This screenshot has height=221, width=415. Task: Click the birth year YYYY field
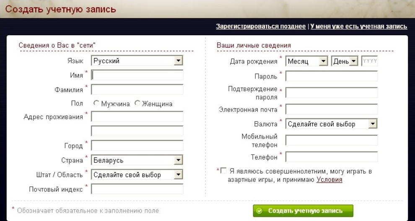[369, 61]
